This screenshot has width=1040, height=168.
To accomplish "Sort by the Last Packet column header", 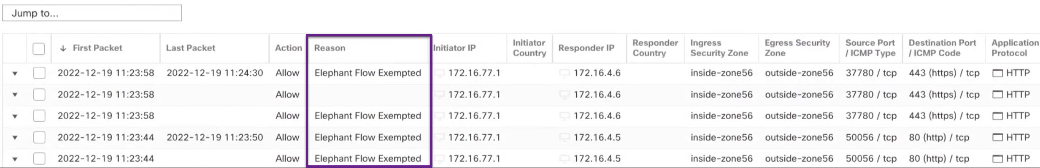I will 191,48.
